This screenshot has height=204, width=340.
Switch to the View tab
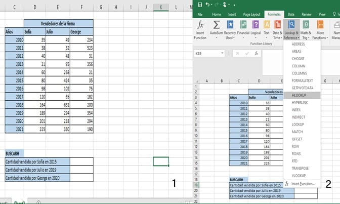pyautogui.click(x=322, y=14)
